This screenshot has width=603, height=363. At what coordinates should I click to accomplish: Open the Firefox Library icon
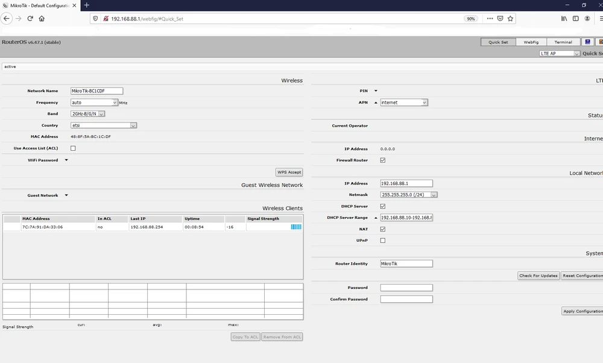coord(563,18)
